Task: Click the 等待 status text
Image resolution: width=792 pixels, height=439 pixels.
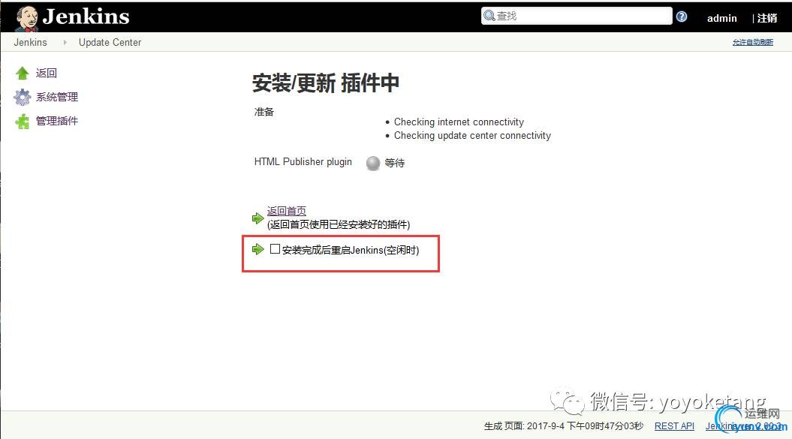Action: 394,163
